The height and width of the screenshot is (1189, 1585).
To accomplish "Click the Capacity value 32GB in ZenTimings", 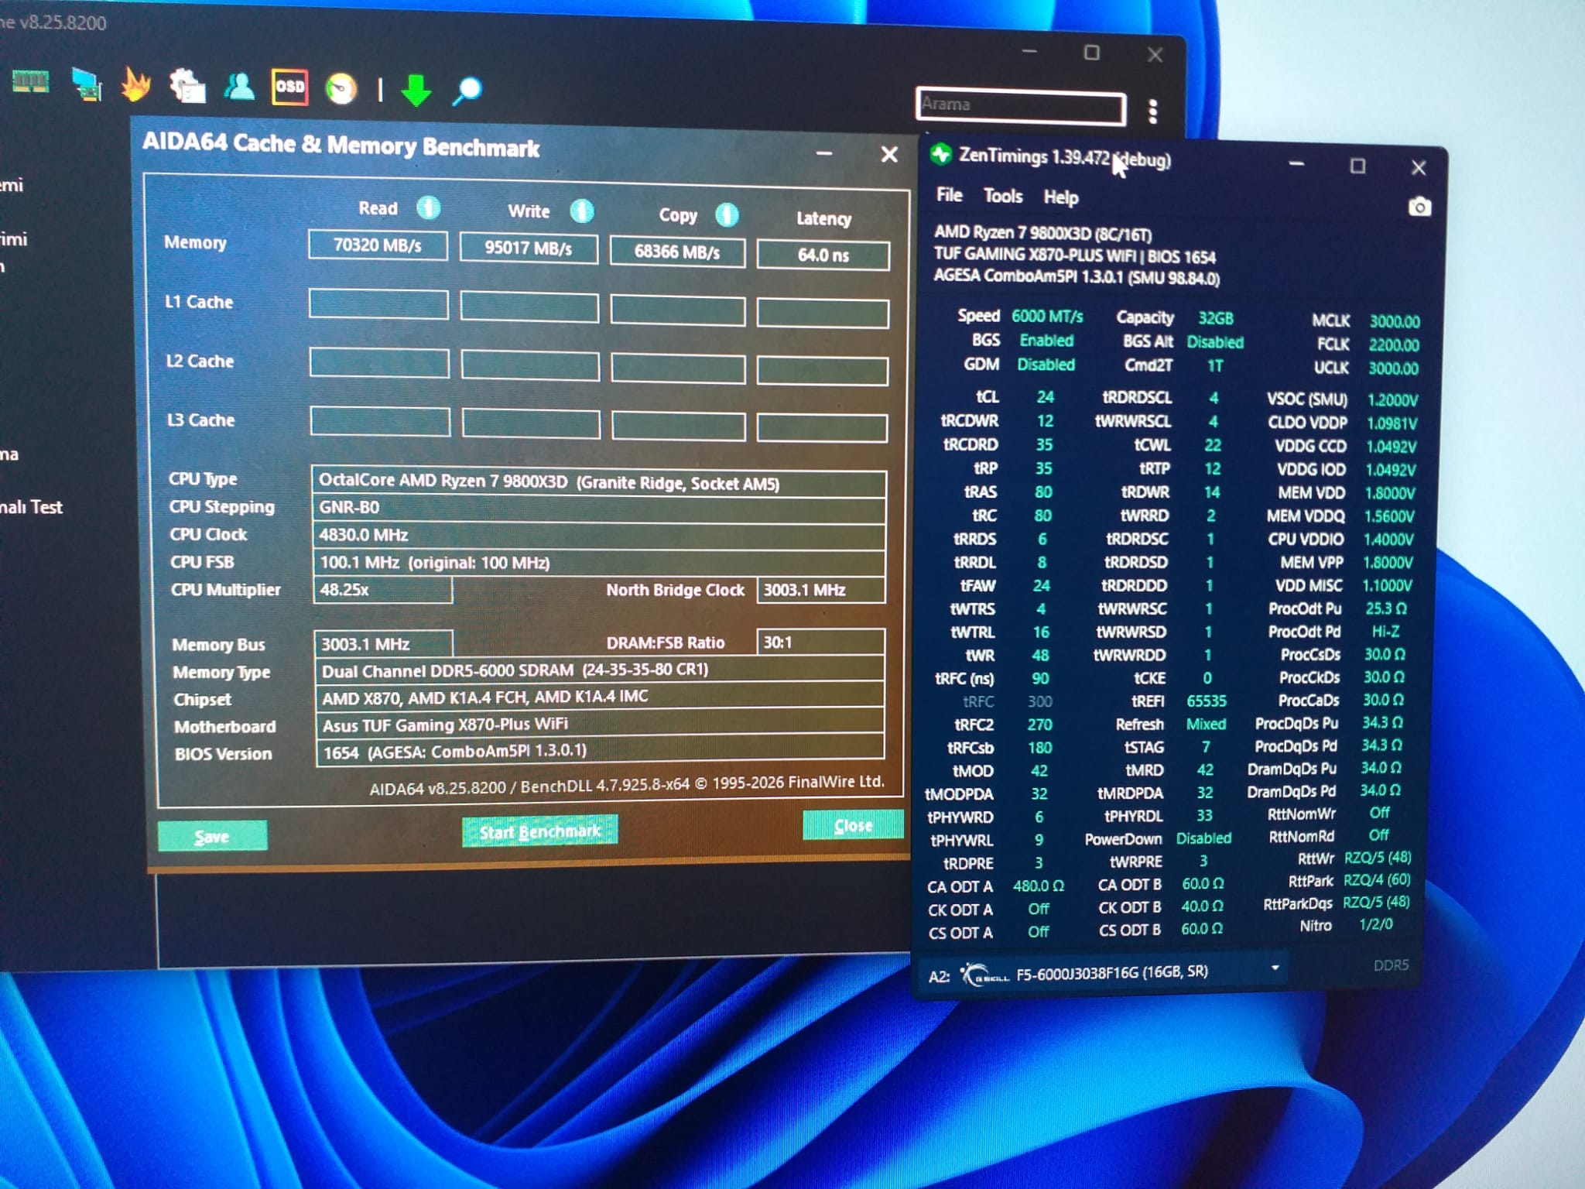I will (1215, 318).
